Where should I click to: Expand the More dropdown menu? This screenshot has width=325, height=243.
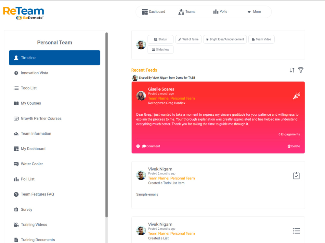coord(254,12)
